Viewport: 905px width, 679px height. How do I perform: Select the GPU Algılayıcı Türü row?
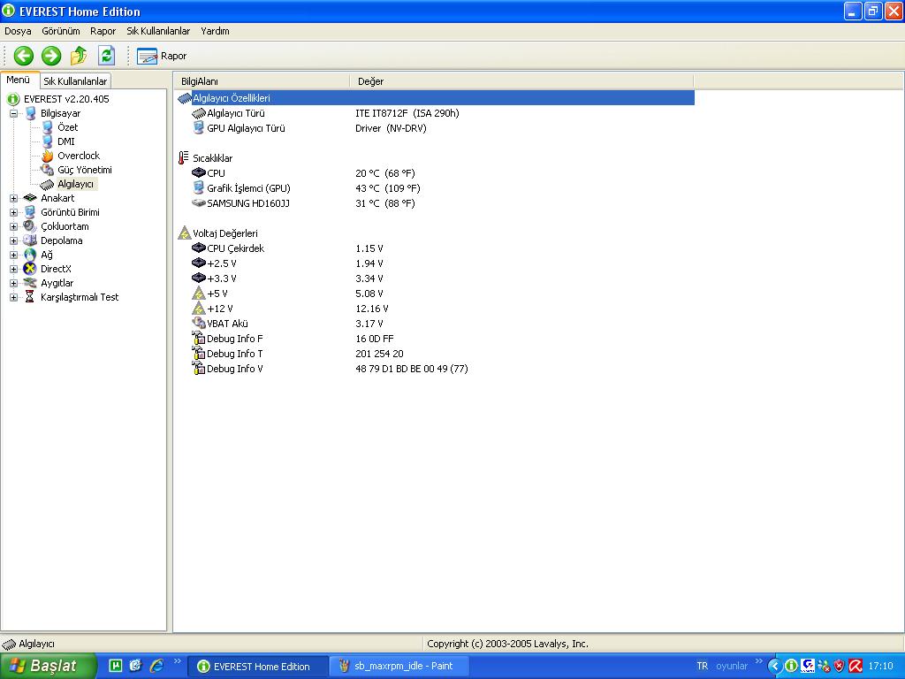click(x=435, y=128)
